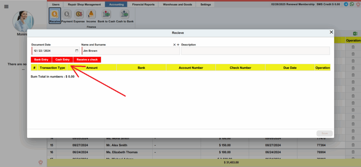The height and width of the screenshot is (167, 361).
Task: Click the first 08/27/2024 date in row 15
Action: point(80,145)
